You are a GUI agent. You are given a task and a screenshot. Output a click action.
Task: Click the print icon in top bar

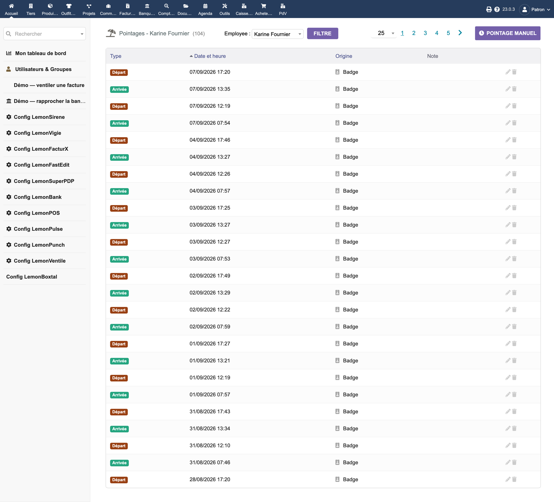click(x=489, y=9)
